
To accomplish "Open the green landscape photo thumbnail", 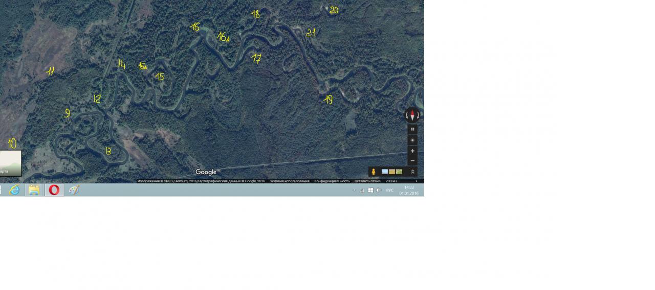I will [399, 172].
